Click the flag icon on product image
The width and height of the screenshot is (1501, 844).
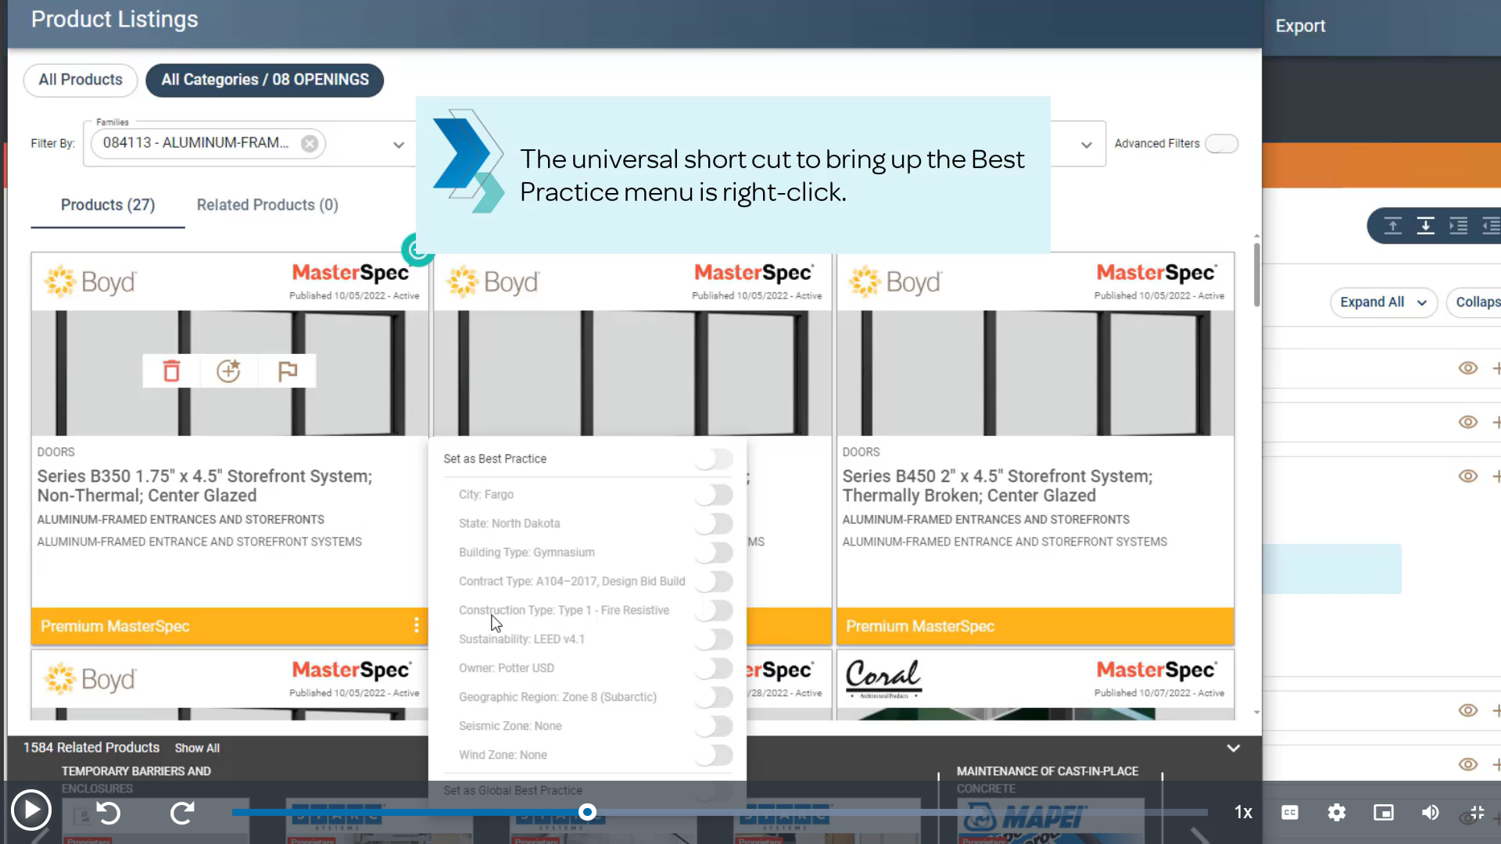click(x=288, y=371)
